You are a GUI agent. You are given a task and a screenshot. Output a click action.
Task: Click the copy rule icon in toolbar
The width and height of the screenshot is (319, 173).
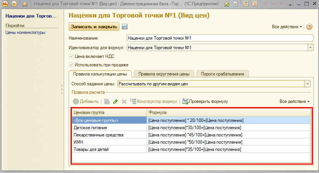(107, 101)
